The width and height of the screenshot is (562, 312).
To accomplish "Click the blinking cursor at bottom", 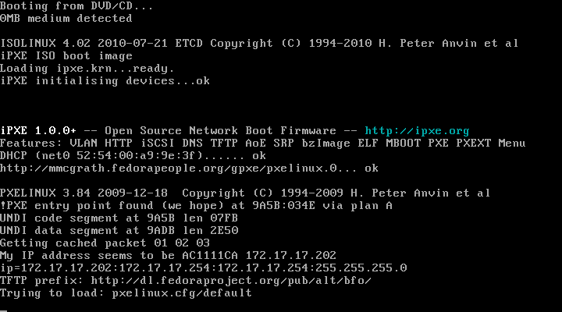I will click(3, 311).
